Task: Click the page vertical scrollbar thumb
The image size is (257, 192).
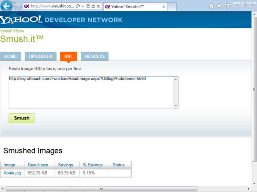Action: click(254, 89)
